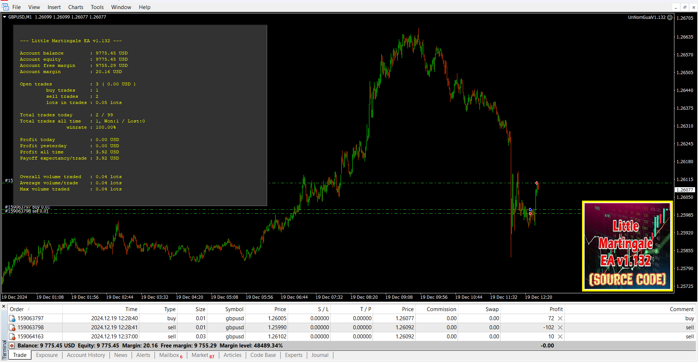Open the Experts tab
The height and width of the screenshot is (362, 698).
pyautogui.click(x=293, y=355)
